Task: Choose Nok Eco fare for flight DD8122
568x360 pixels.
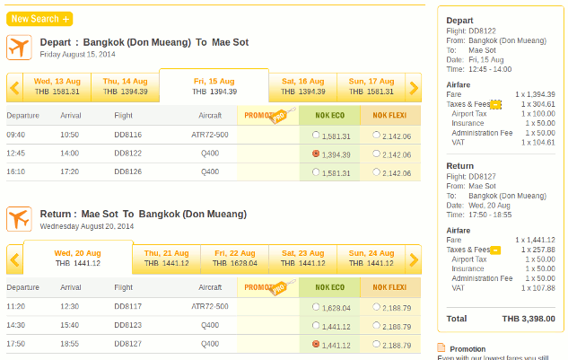Action: tap(316, 154)
